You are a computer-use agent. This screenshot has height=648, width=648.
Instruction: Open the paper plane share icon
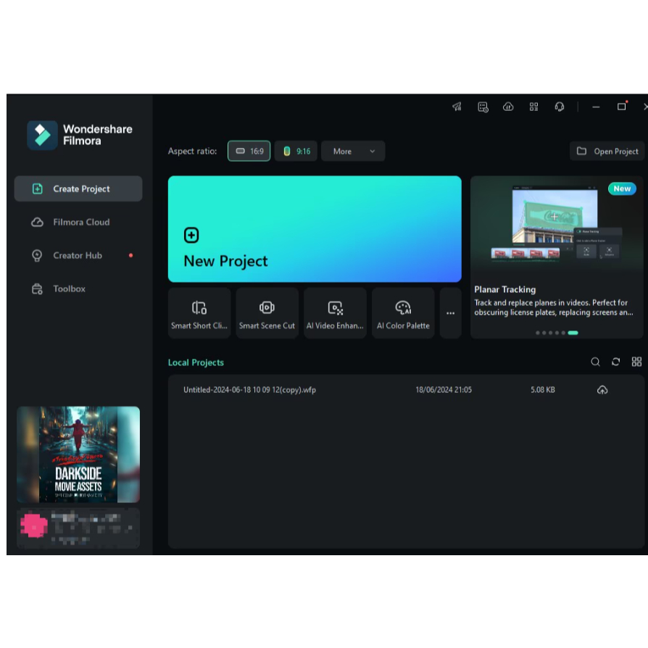pos(457,107)
